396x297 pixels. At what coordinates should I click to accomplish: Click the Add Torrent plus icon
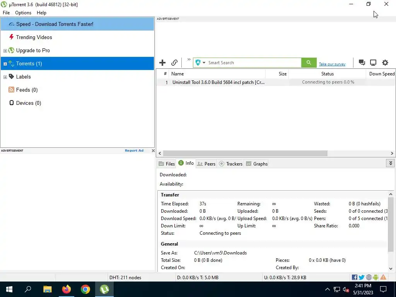162,63
